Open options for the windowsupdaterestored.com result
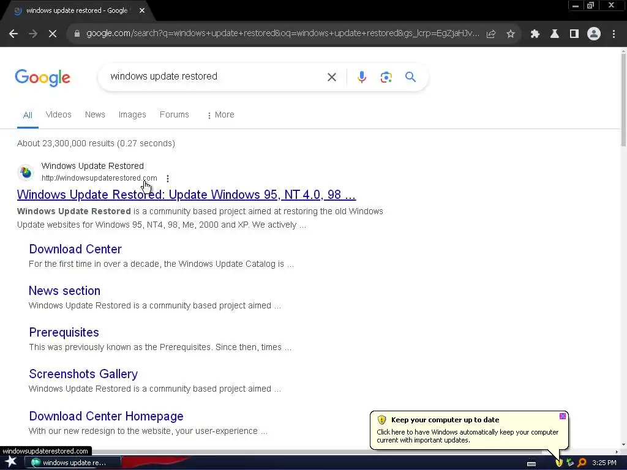 pyautogui.click(x=168, y=178)
